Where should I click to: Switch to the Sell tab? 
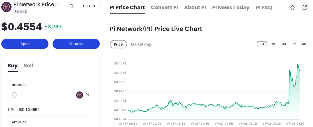(x=28, y=66)
